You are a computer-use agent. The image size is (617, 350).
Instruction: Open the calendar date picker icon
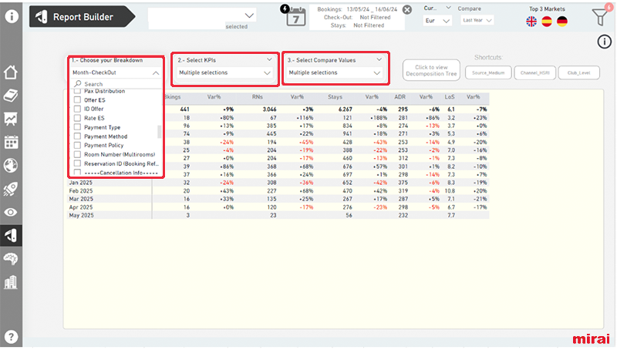click(295, 16)
